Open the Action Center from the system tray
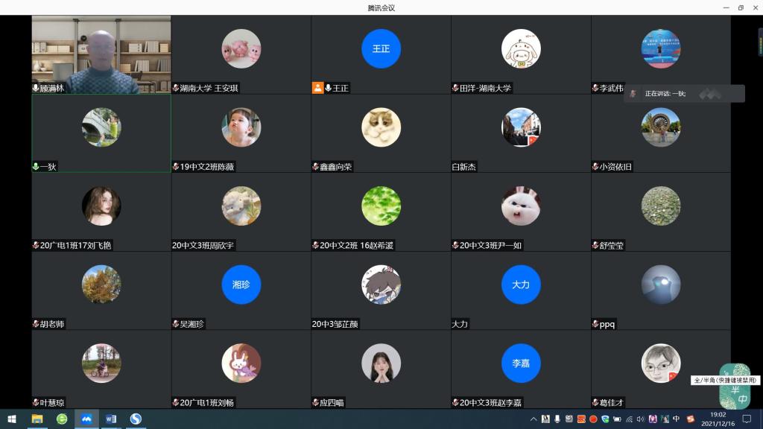This screenshot has height=429, width=763. pos(747,419)
